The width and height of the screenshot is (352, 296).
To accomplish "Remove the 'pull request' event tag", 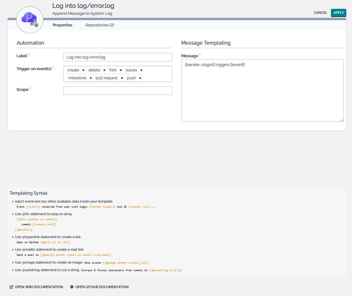I will point(122,78).
